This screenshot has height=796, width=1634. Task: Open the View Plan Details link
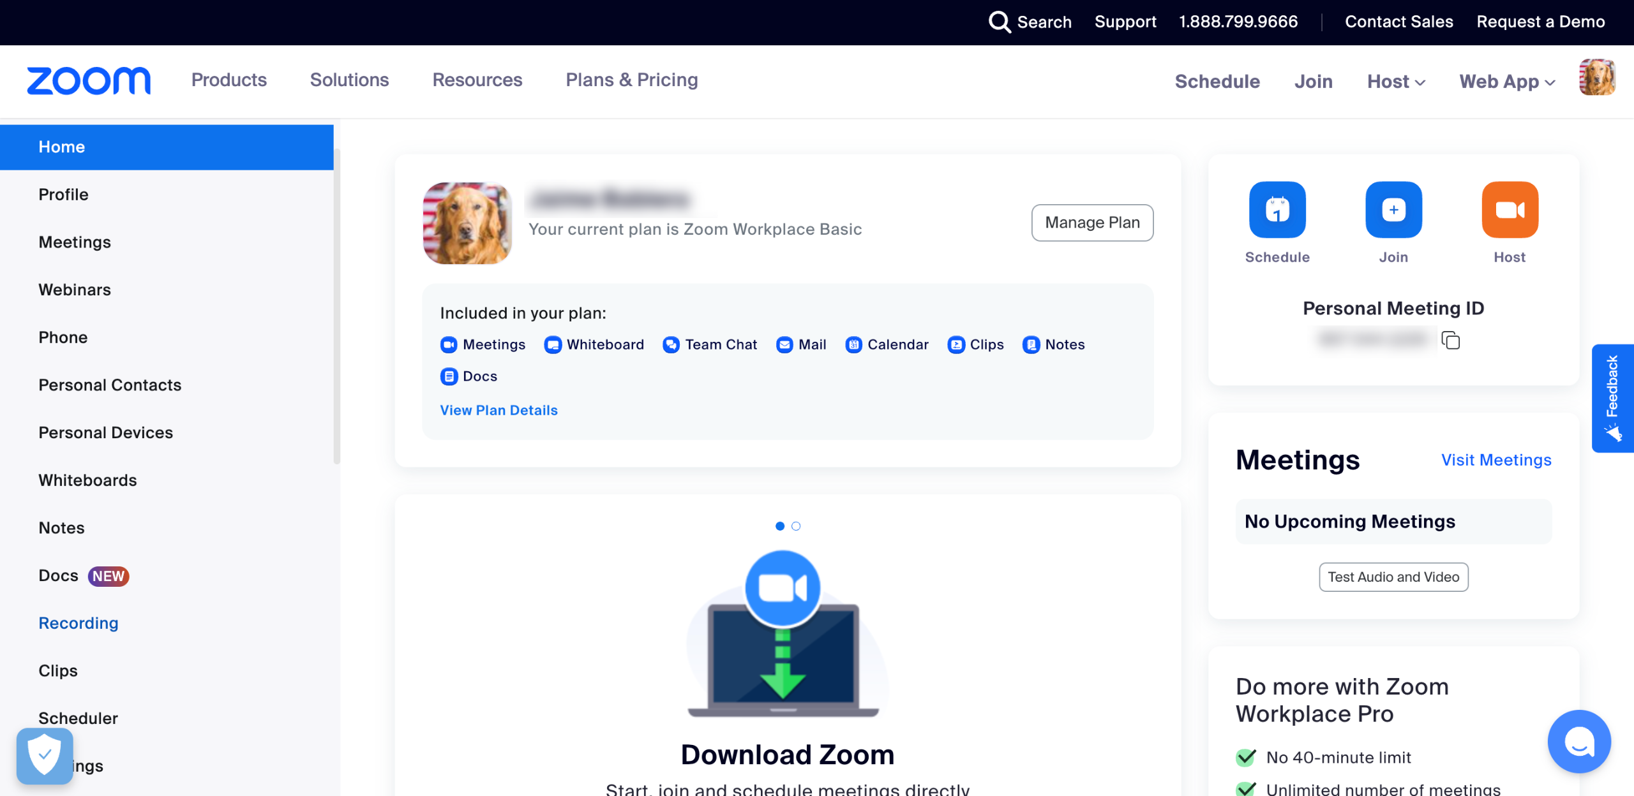498,410
